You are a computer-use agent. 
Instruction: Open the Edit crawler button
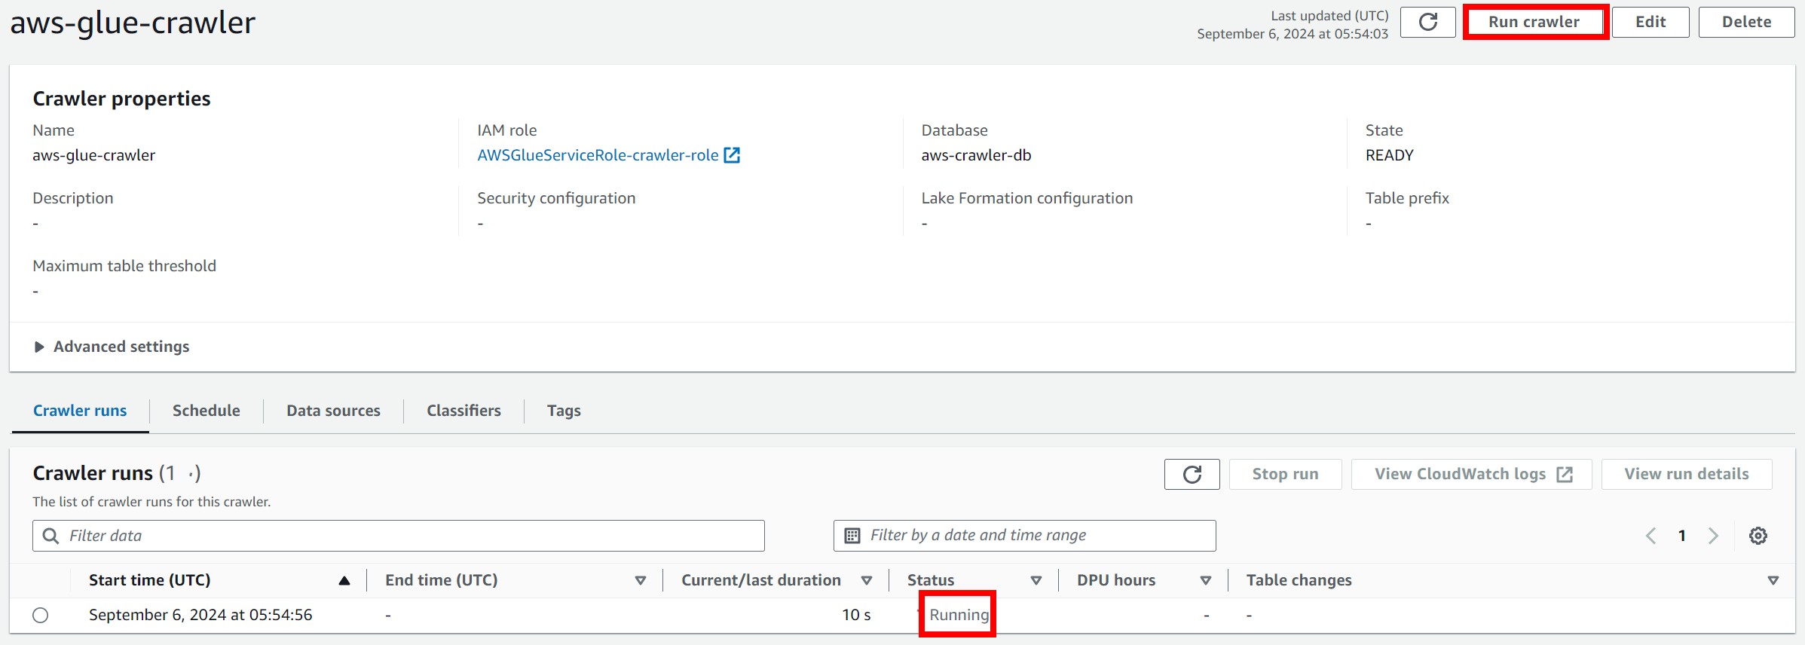click(x=1651, y=22)
